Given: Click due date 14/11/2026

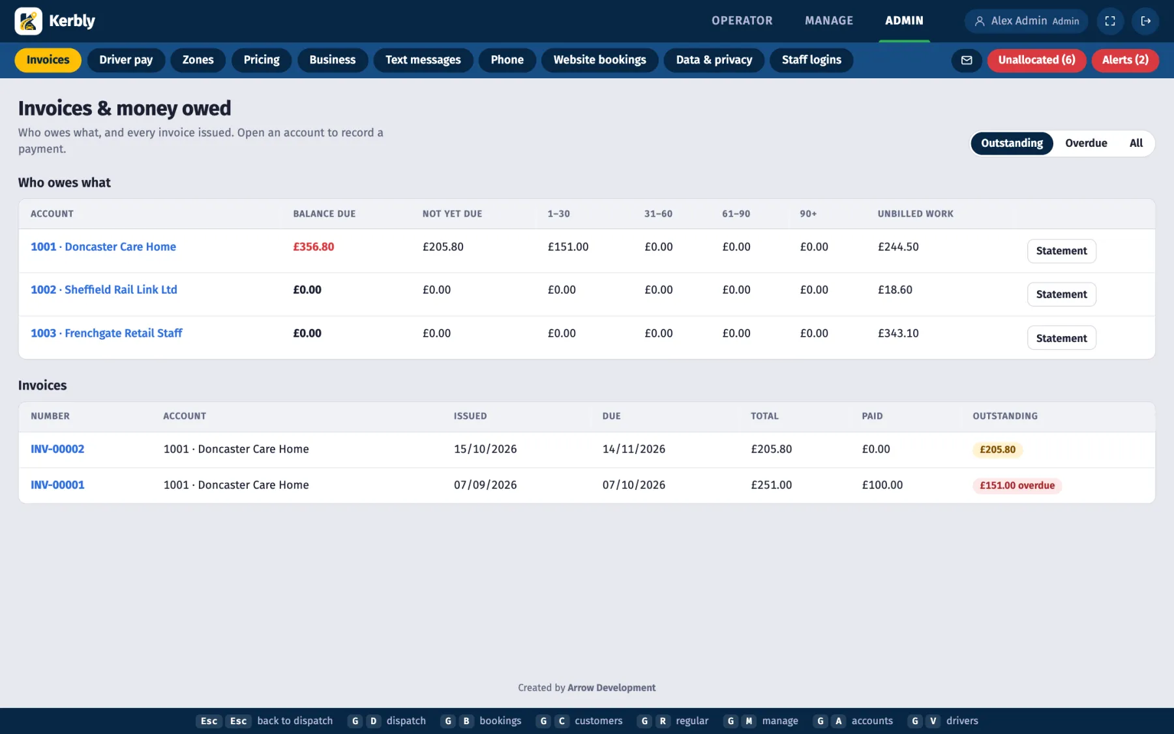Looking at the screenshot, I should (x=633, y=449).
